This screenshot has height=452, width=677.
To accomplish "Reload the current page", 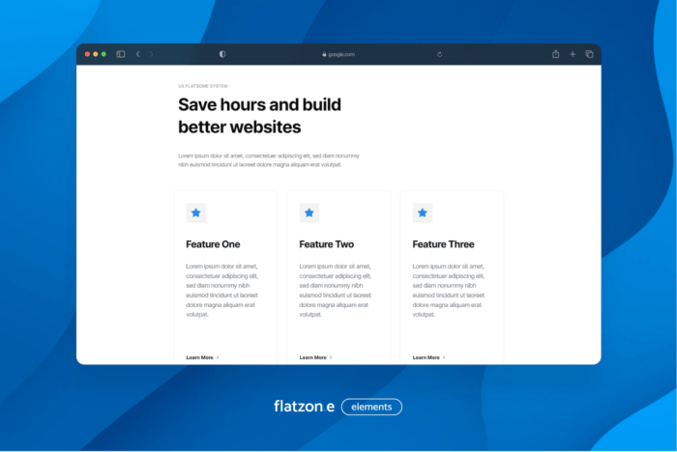I will coord(440,54).
